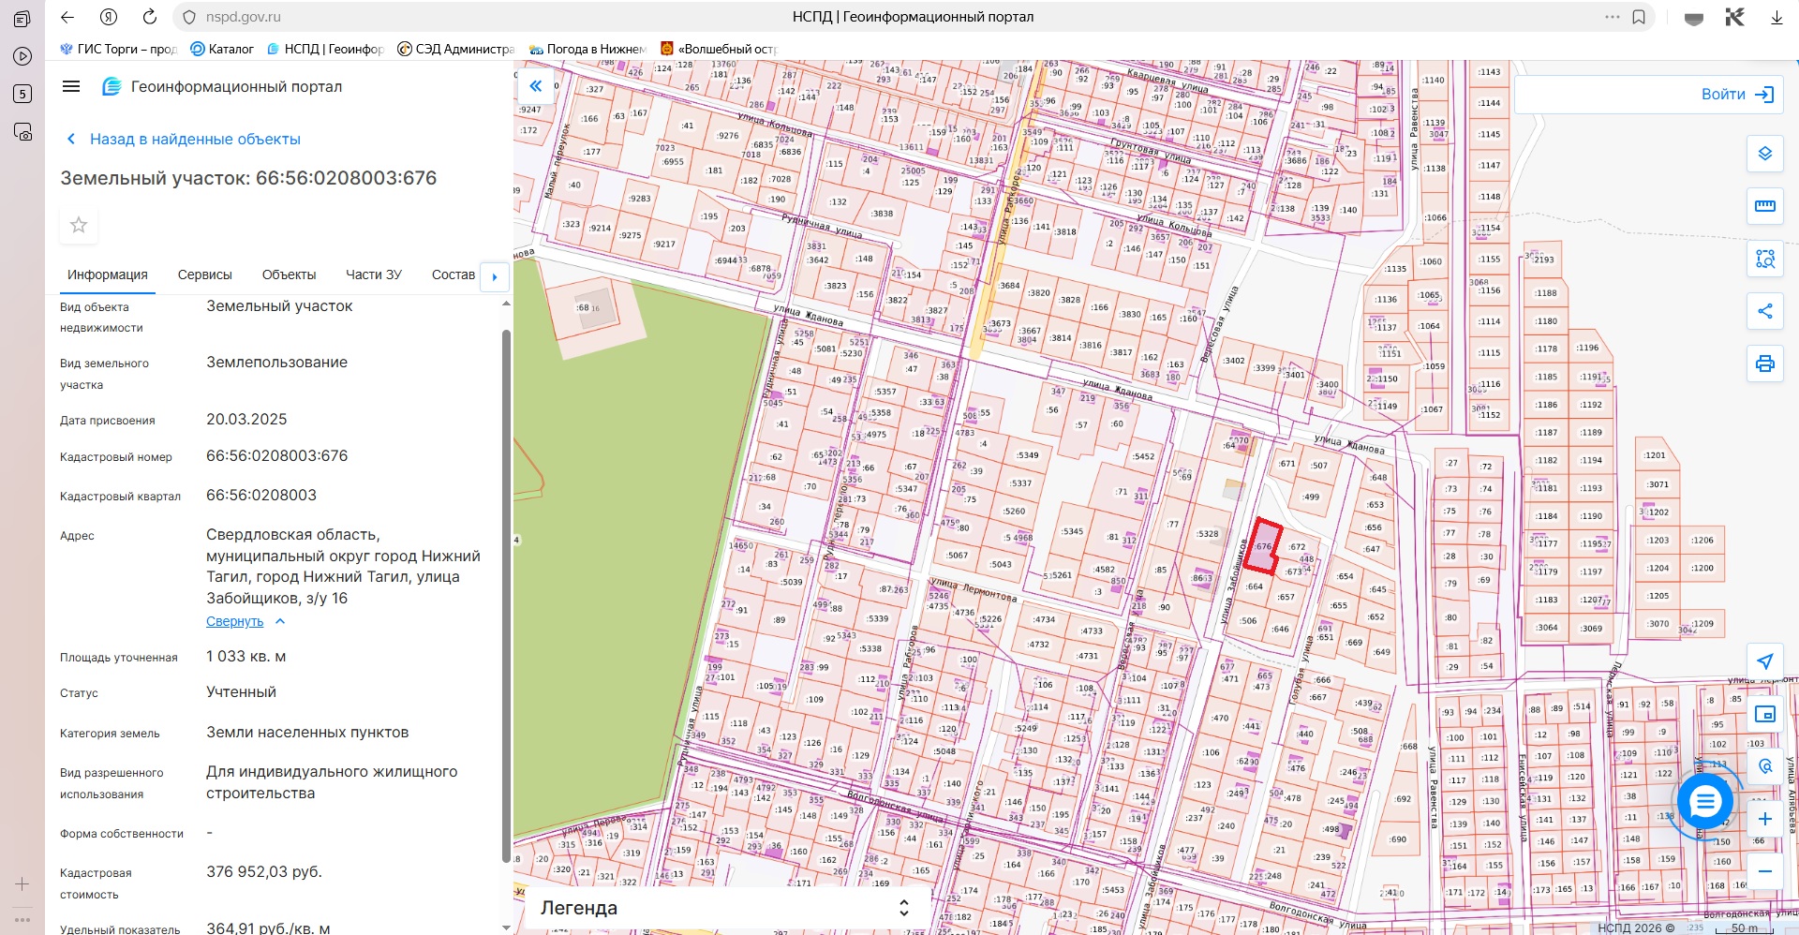The width and height of the screenshot is (1799, 935).
Task: Share the current map view
Action: click(1764, 311)
